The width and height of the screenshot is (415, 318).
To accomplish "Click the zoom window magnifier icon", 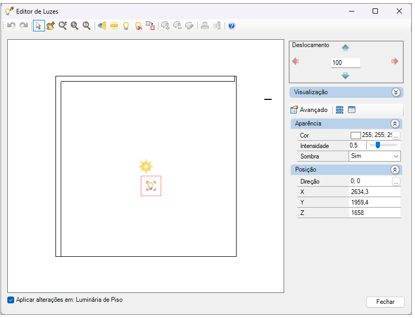I will (75, 26).
